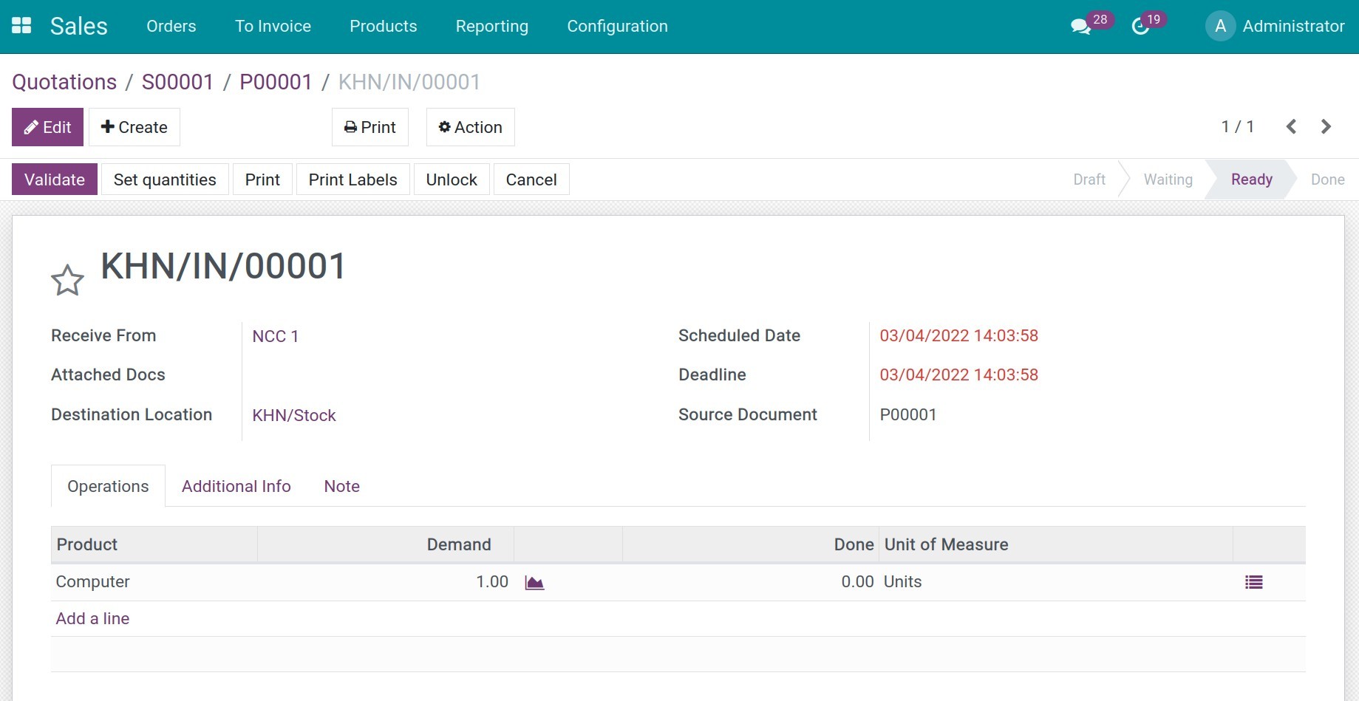Open the NCC 1 vendor link
The width and height of the screenshot is (1359, 701).
pos(275,337)
